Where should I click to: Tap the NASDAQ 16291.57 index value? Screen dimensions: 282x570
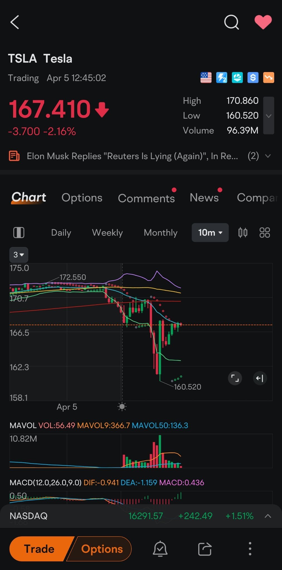click(x=146, y=516)
